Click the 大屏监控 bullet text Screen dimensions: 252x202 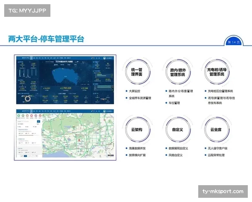(134, 91)
